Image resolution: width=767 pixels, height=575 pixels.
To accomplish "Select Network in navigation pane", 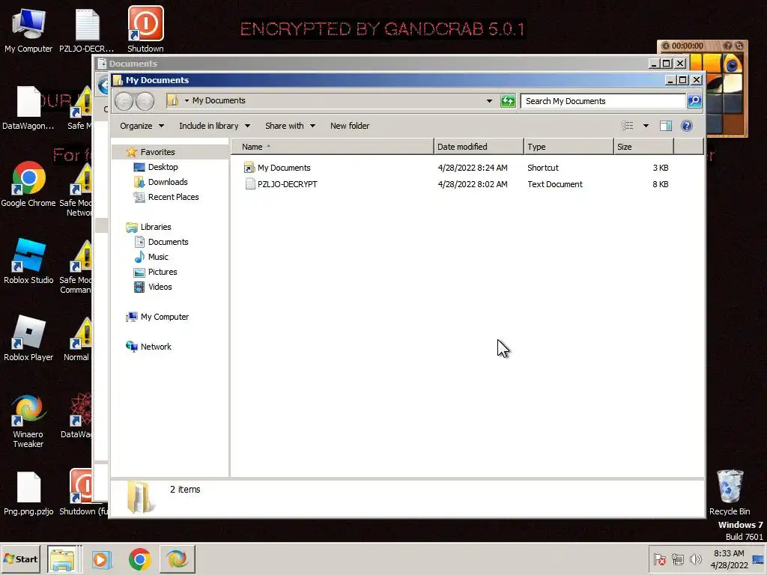I will 156,347.
